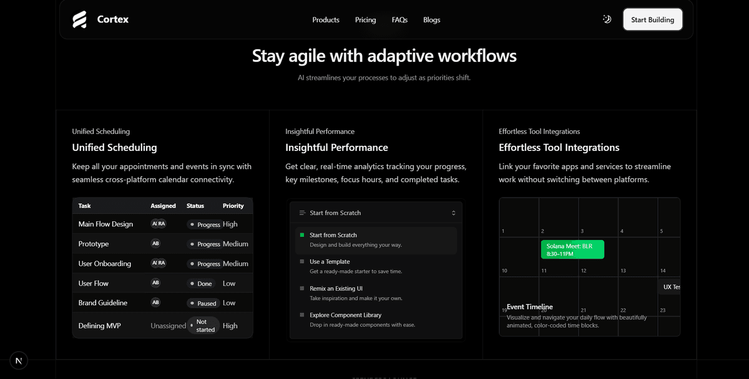Image resolution: width=749 pixels, height=379 pixels.
Task: Click the Cortex brand name
Action: click(113, 19)
